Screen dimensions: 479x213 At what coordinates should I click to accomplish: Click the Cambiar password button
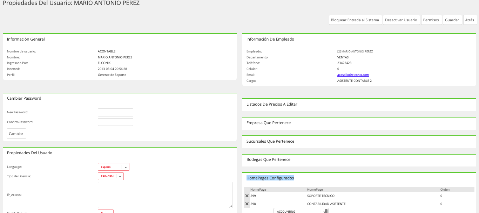click(16, 134)
